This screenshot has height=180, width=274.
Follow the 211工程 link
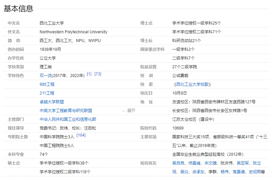coord(47,93)
